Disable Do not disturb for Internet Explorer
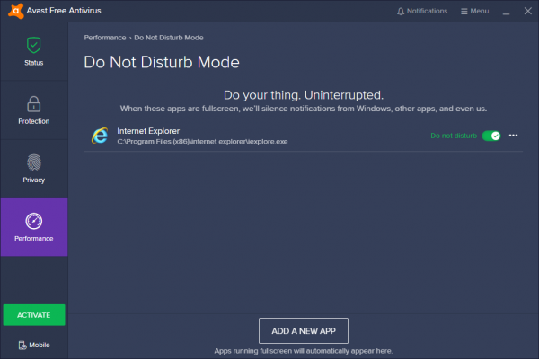 click(491, 136)
